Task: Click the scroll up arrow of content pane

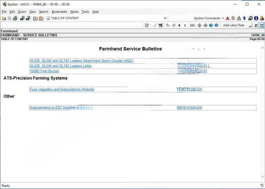Action: (263, 48)
